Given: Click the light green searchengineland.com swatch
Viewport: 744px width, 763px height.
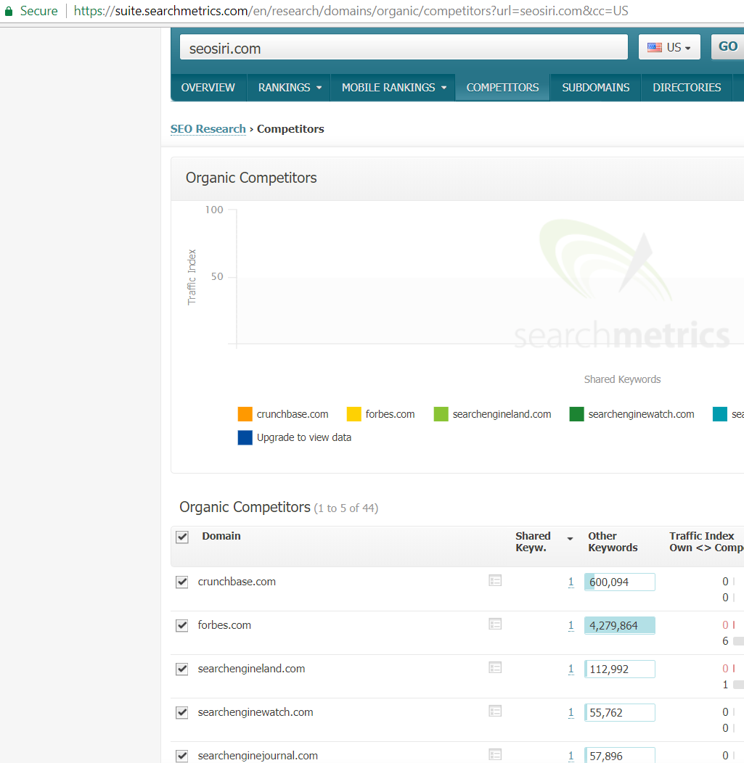Looking at the screenshot, I should point(441,414).
